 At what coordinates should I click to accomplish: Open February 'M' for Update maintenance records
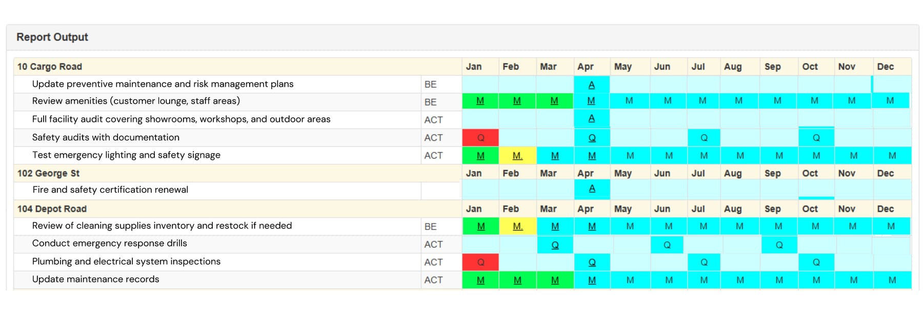517,280
